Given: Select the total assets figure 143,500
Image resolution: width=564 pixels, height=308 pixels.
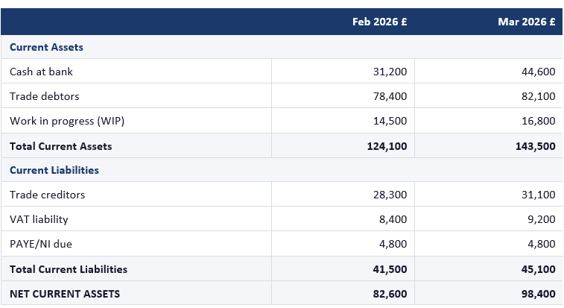Looking at the screenshot, I should tap(535, 146).
